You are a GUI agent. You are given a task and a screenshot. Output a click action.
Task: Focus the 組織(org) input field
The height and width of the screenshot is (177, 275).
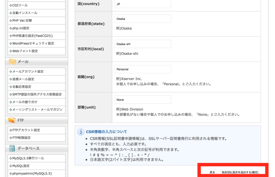(x=143, y=69)
